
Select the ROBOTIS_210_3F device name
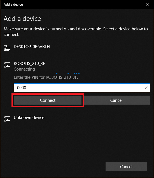[x=29, y=64]
